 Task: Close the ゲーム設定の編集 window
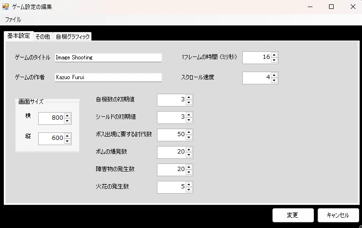pos(353,7)
